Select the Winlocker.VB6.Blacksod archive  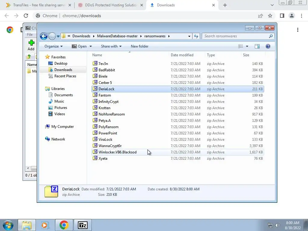click(177, 152)
